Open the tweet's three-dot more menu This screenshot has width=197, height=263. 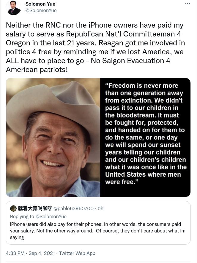[187, 4]
